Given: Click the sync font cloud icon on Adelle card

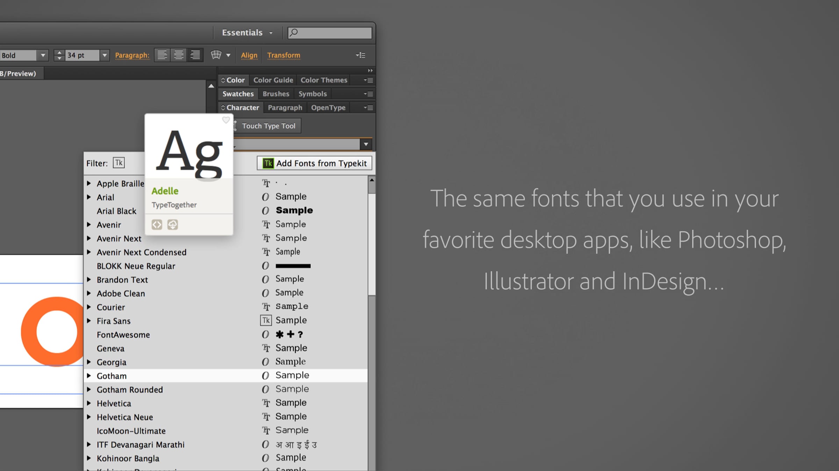Looking at the screenshot, I should tap(173, 225).
